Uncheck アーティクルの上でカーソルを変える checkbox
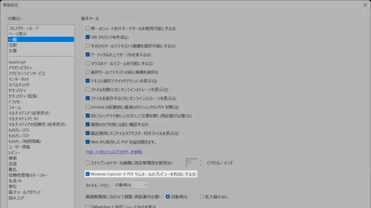 (x=88, y=54)
